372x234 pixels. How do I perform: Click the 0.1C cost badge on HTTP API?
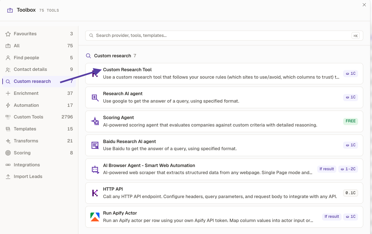click(x=350, y=193)
